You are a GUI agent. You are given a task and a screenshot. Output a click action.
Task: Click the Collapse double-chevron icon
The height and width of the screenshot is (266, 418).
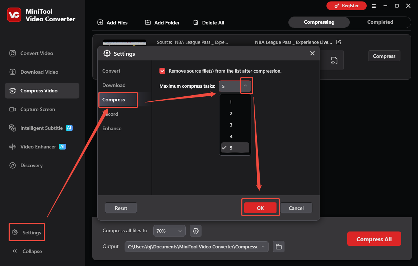pos(15,251)
